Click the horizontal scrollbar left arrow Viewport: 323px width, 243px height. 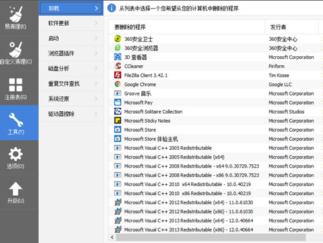112,237
